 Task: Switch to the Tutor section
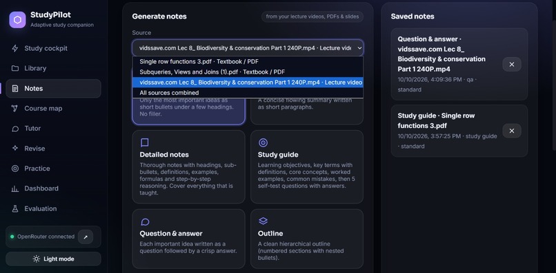coord(53,129)
